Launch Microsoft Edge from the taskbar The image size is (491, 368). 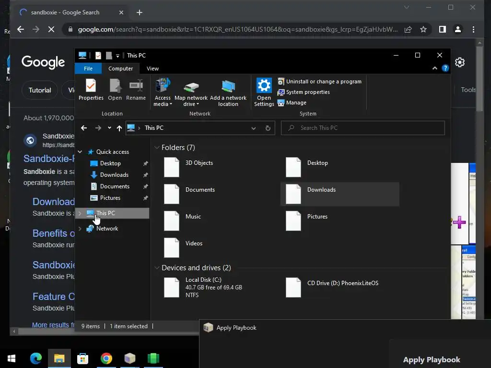35,358
